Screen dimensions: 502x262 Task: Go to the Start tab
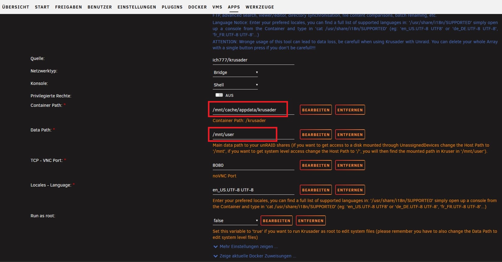click(42, 7)
